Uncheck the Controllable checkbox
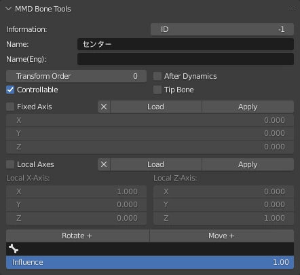Screen dimensions: 300x275 10,90
